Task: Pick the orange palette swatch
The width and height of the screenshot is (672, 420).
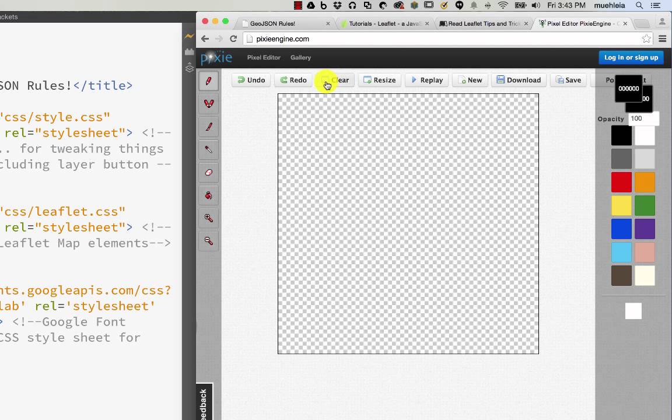Action: pos(645,182)
